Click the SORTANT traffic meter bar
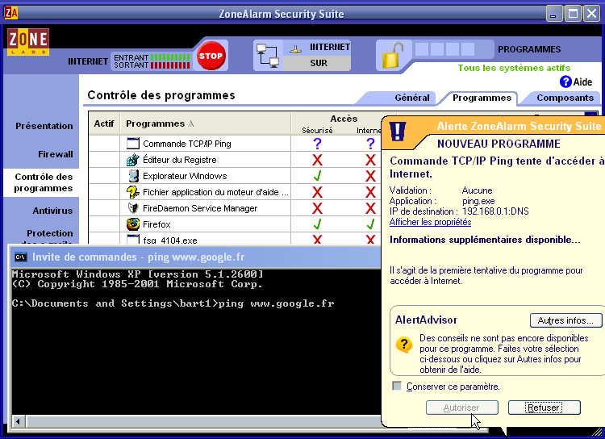 169,65
